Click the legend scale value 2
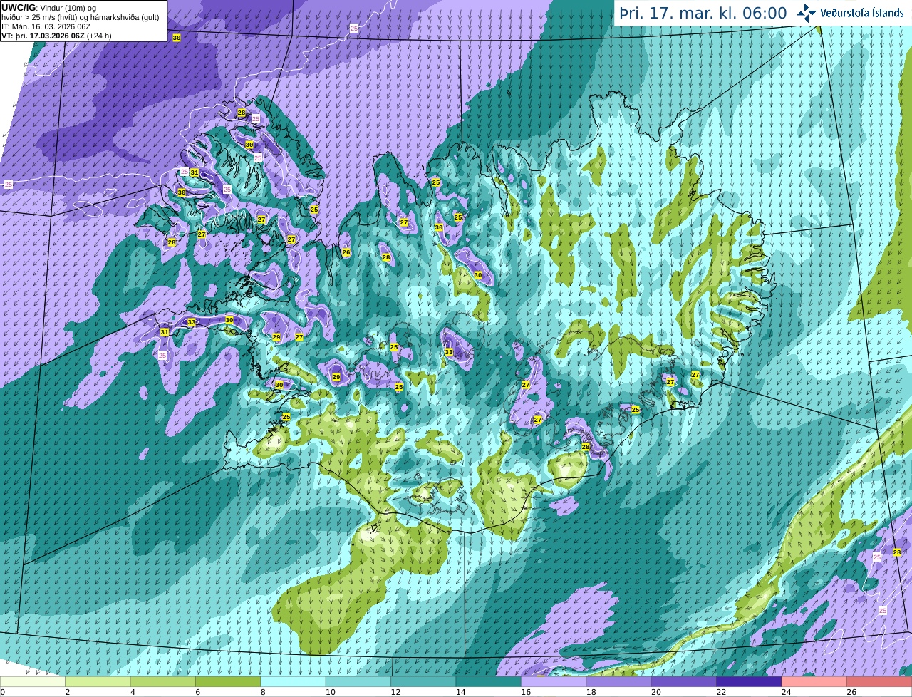Image resolution: width=912 pixels, height=697 pixels. 67,692
